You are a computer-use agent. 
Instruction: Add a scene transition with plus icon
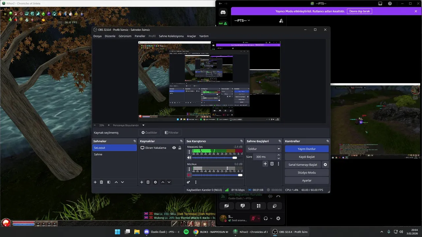[x=265, y=164]
